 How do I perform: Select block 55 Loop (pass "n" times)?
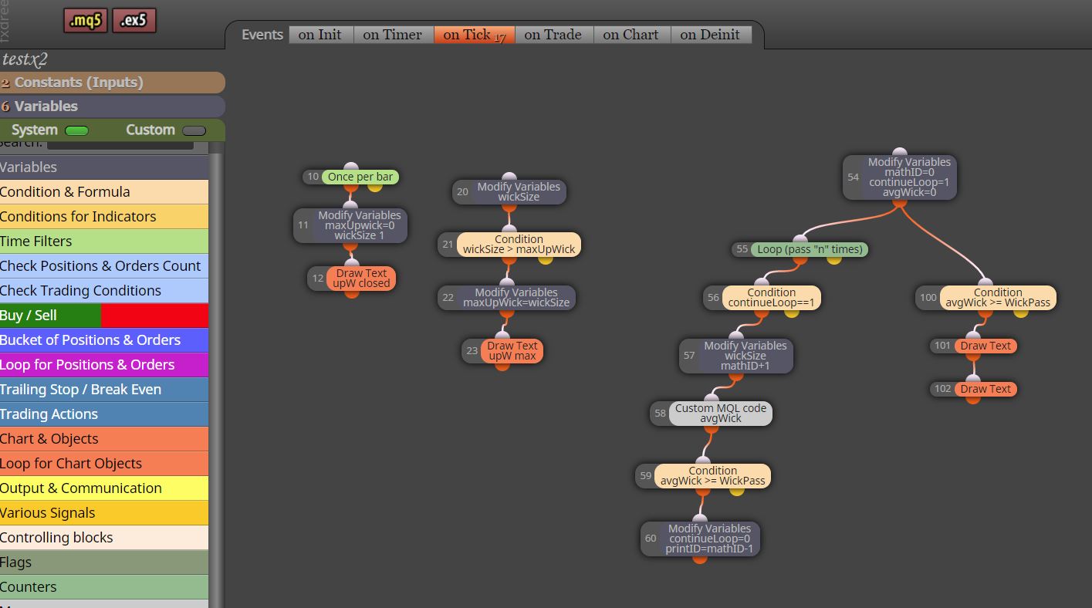pos(800,249)
